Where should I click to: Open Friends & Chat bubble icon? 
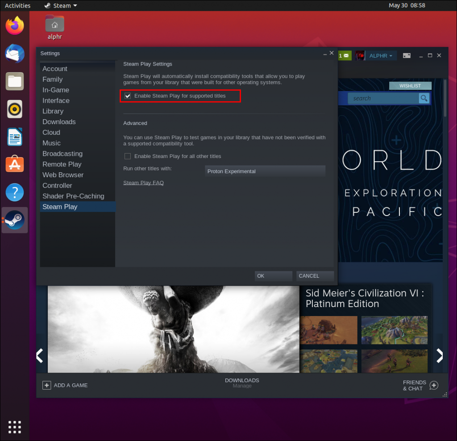point(433,385)
